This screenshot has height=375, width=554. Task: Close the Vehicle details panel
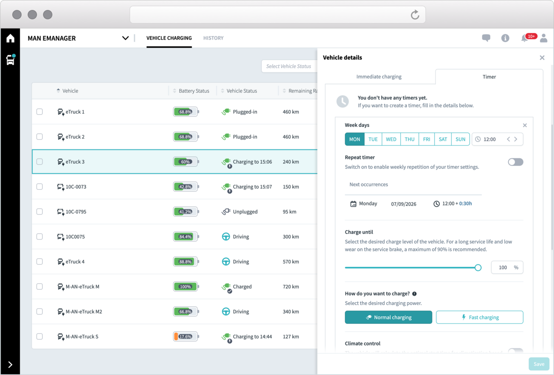click(x=542, y=58)
